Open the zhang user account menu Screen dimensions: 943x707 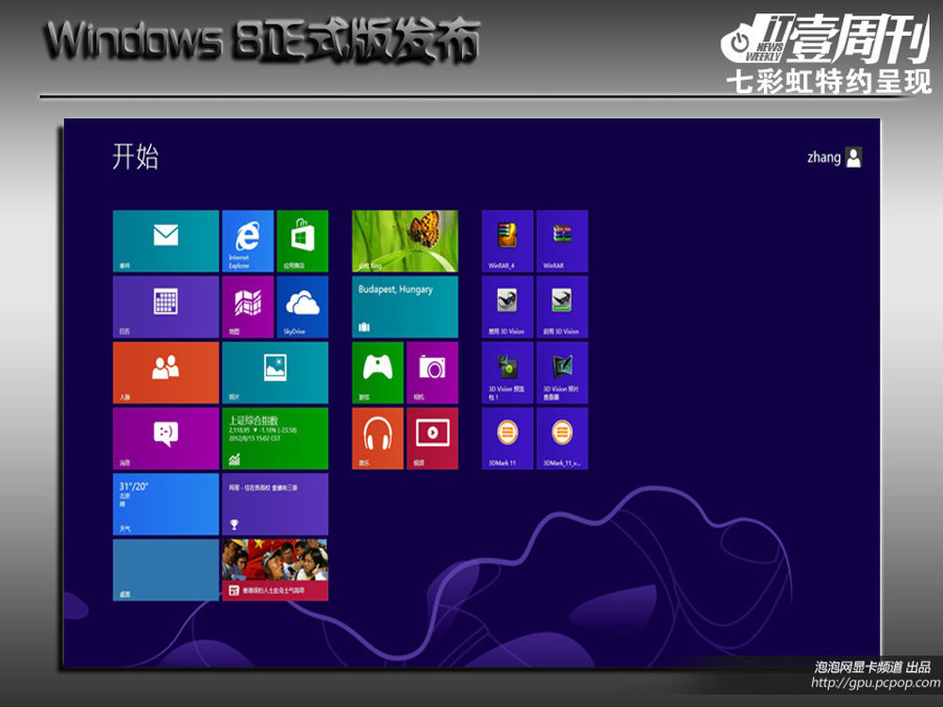[835, 157]
